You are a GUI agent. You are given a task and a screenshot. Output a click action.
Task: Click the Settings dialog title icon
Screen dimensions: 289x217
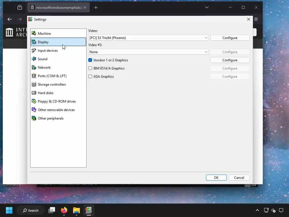point(30,19)
